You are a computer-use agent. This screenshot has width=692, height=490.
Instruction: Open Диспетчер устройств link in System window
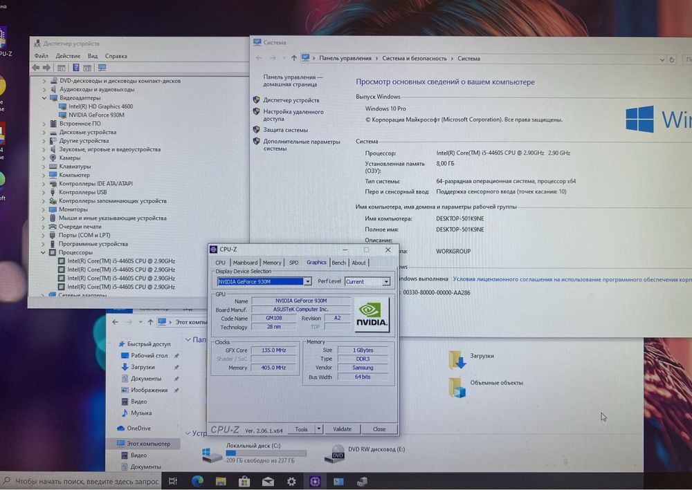291,100
